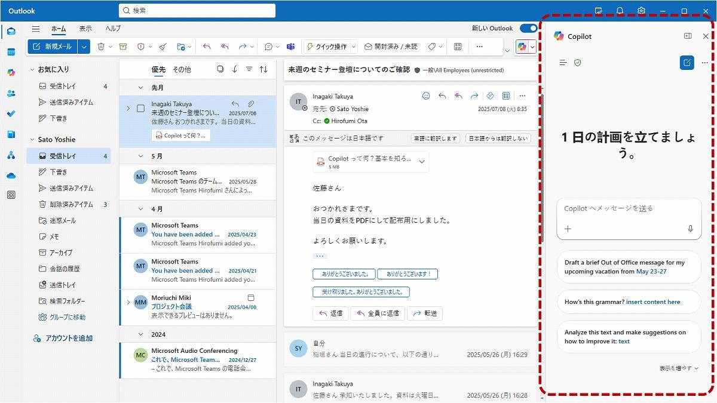
Task: Share to Teams using the ribbon Teams icon
Action: point(290,47)
